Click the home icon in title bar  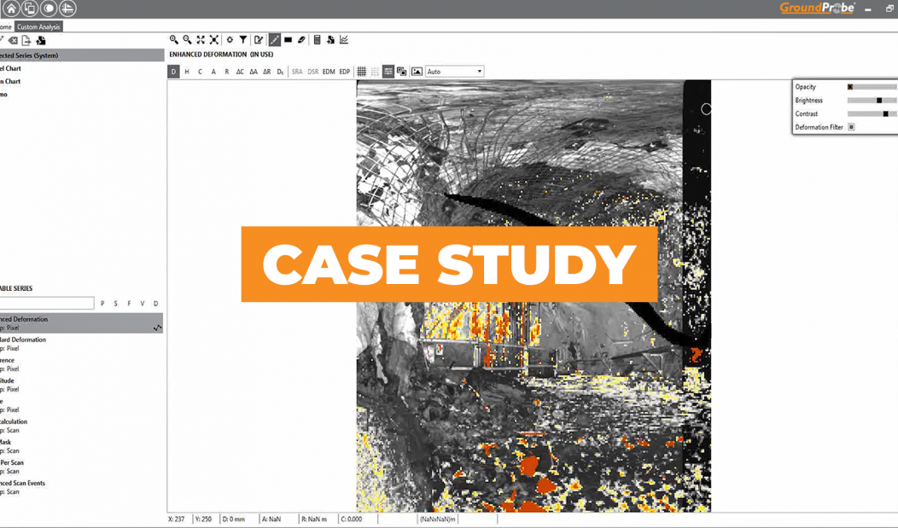tap(11, 9)
